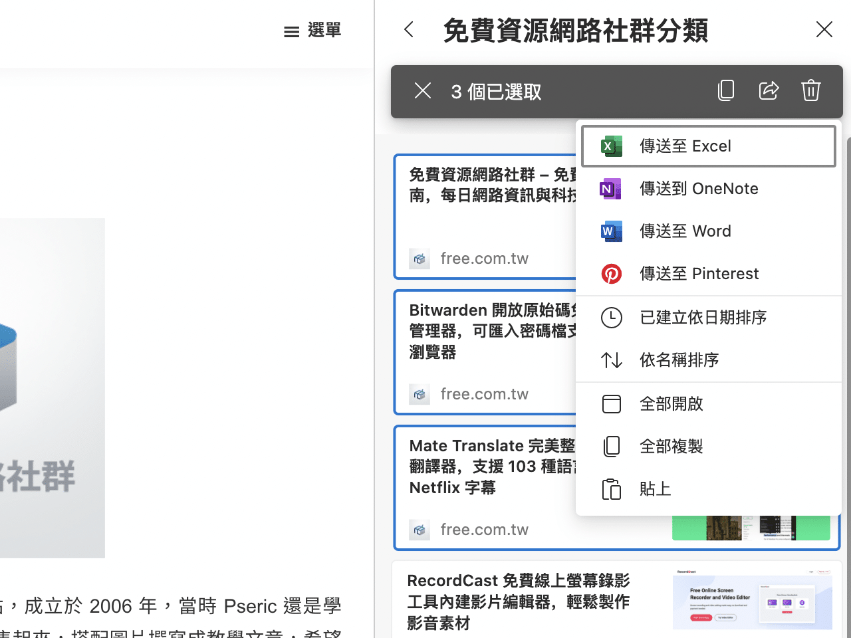
Task: Click the up-down arrows sort icon
Action: [612, 360]
